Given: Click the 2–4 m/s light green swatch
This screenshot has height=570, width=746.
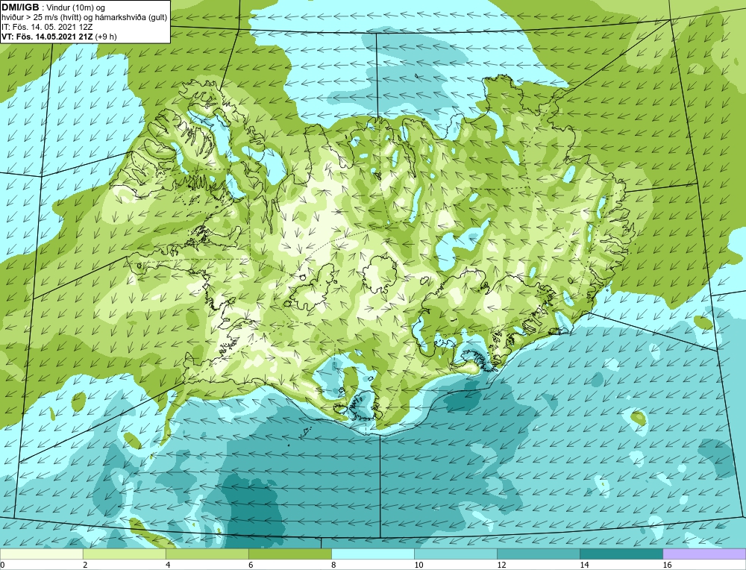Looking at the screenshot, I should tap(124, 554).
